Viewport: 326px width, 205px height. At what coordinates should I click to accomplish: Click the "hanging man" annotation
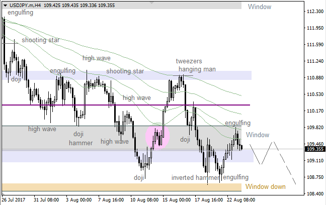tap(197, 69)
